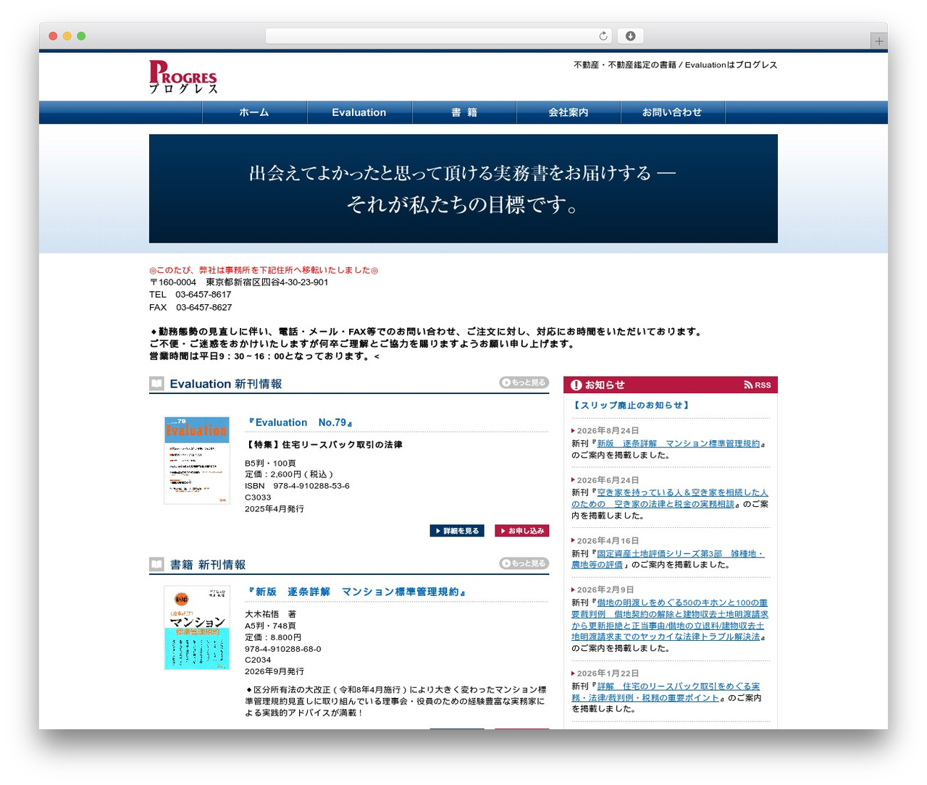Screen dimensions: 927x785
Task: Click the 2026年6月24日 date text
Action: [x=608, y=480]
